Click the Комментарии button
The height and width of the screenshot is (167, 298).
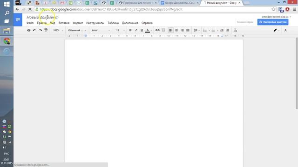pyautogui.click(x=245, y=22)
